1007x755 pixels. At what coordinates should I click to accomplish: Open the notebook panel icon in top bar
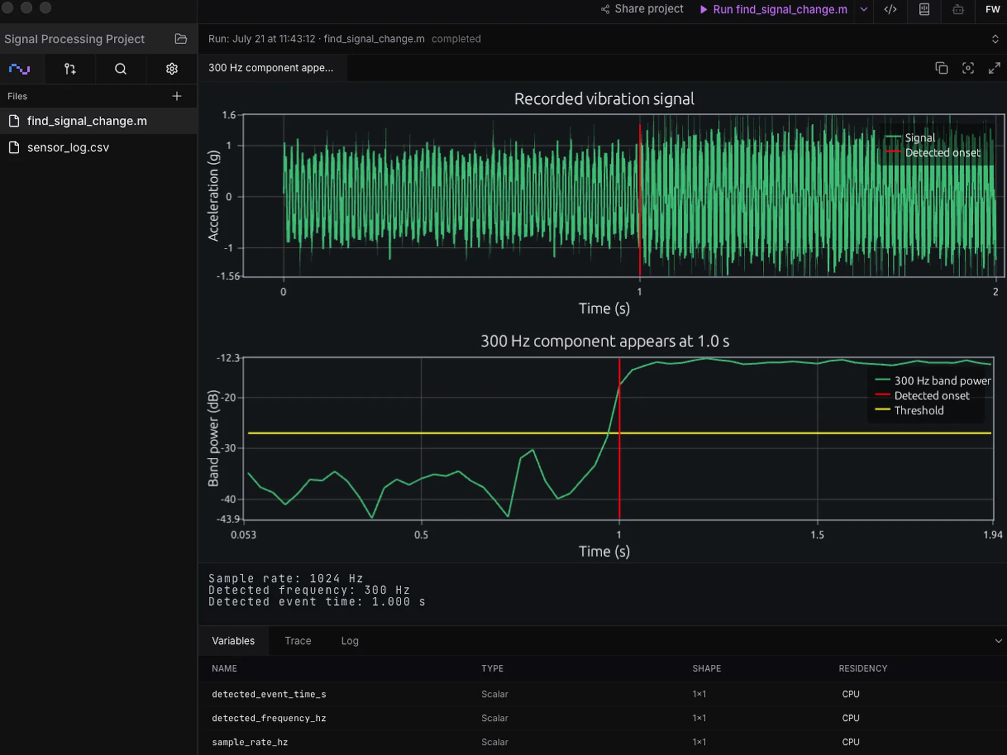tap(924, 9)
